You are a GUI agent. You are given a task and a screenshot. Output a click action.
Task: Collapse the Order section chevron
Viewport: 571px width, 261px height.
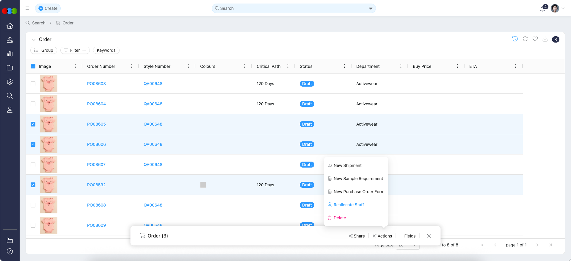point(34,40)
